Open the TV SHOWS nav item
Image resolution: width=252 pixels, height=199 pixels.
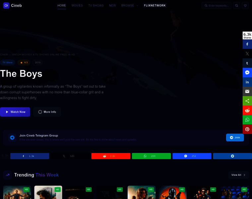coord(96,5)
